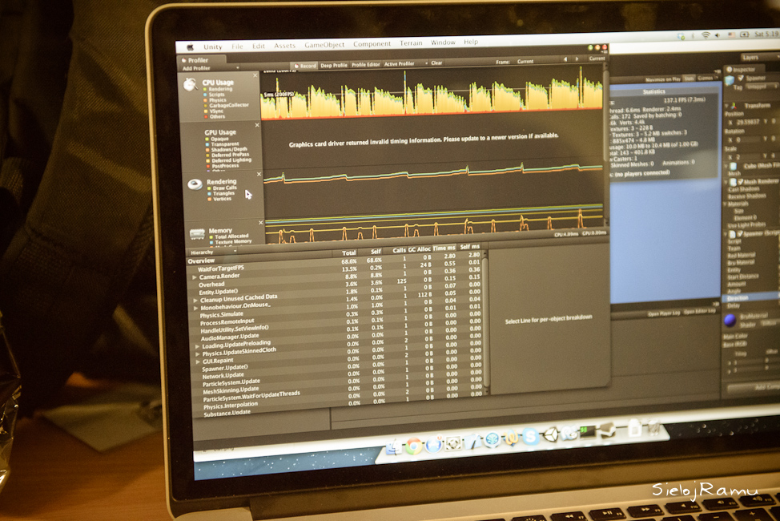Screen dimensions: 780x521
Task: Open the Terrain menu
Action: (x=411, y=43)
